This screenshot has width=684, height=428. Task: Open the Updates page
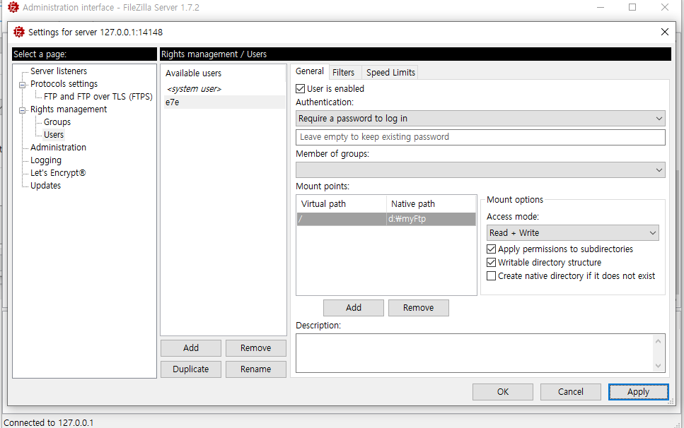click(45, 186)
